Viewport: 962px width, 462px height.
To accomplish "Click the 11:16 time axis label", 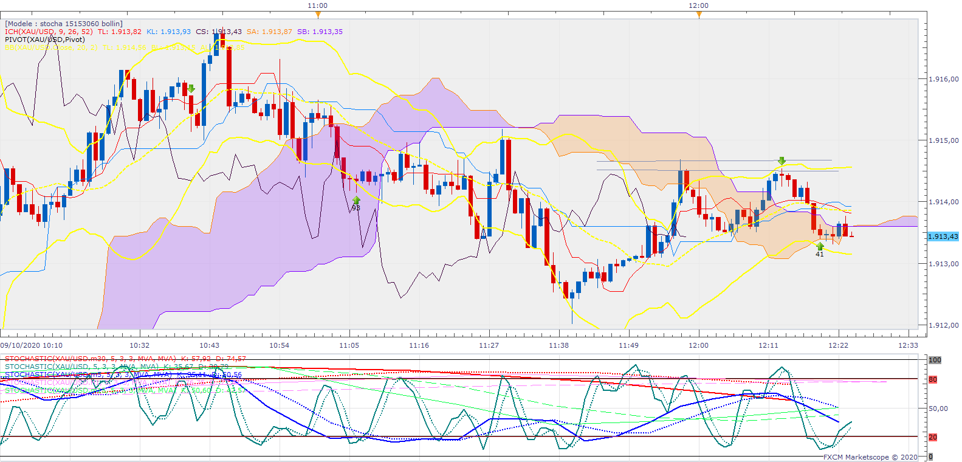I will coord(419,345).
